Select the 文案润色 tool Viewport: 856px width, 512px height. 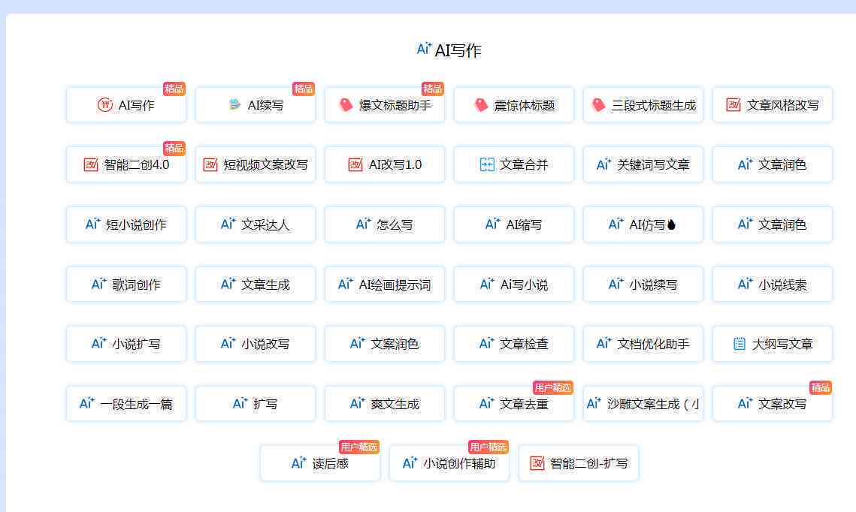coord(385,344)
